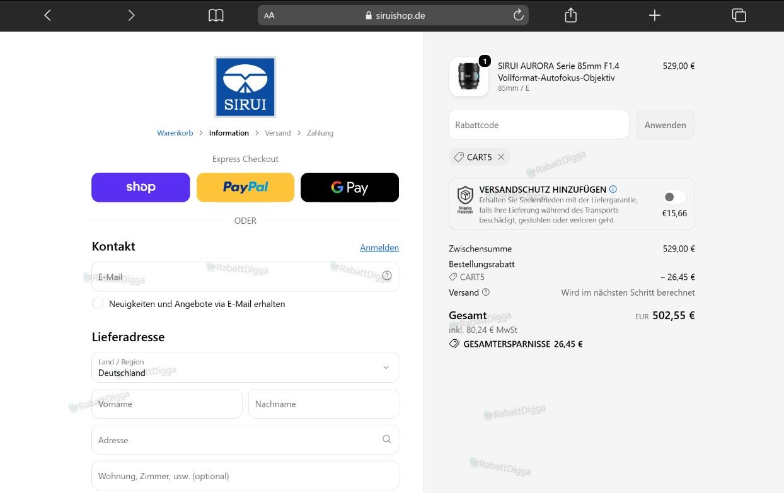
Task: Follow the Anmelden login link
Action: coord(379,248)
